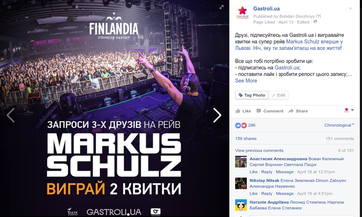
Task: Click the public audience globe icon
Action: pos(315,21)
